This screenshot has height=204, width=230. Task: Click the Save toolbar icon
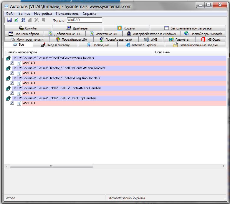pos(9,20)
